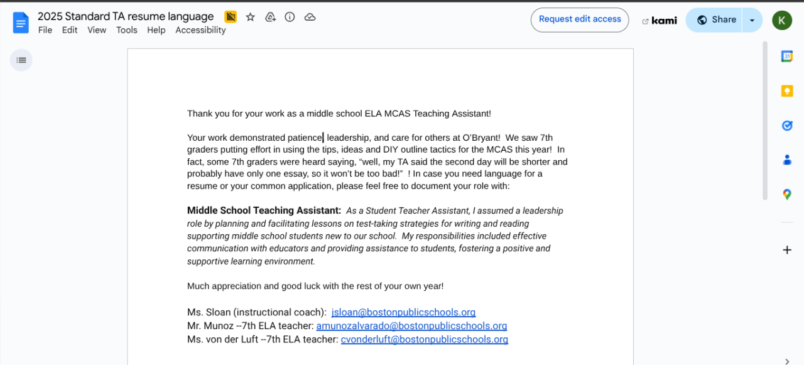This screenshot has width=804, height=365.
Task: Open Google Tasks in side panel
Action: [x=786, y=126]
